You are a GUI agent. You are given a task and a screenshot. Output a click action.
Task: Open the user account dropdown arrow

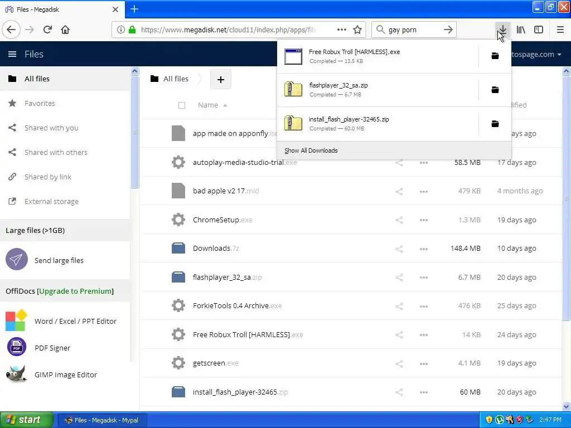click(559, 55)
